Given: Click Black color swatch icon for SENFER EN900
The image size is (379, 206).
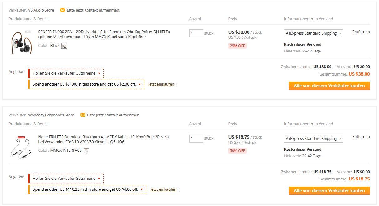Looking at the screenshot, I should [x=64, y=46].
